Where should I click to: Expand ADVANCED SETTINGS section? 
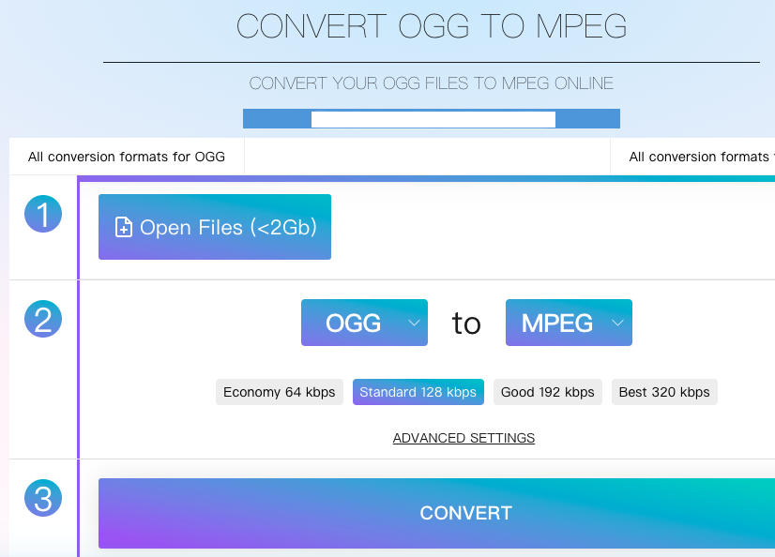(463, 438)
